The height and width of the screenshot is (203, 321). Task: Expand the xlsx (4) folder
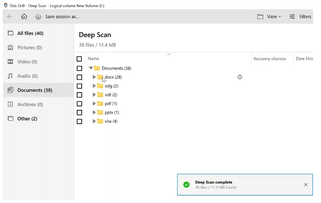pos(94,121)
